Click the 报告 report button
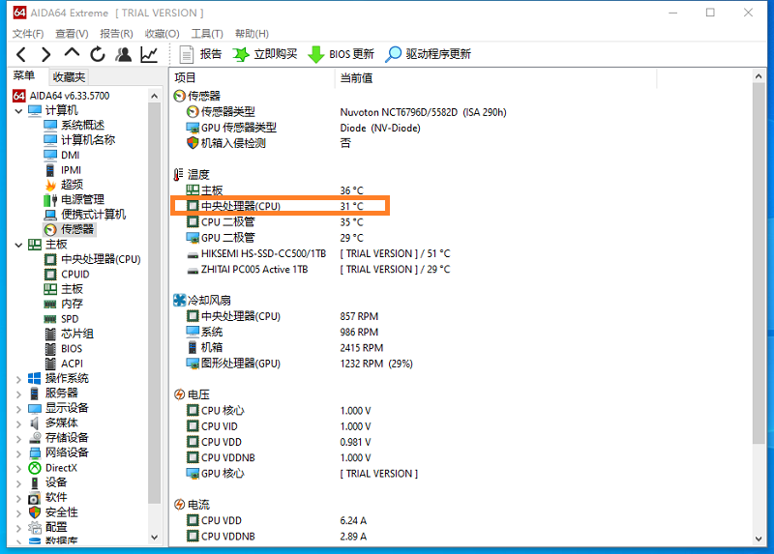This screenshot has height=554, width=774. coord(200,54)
